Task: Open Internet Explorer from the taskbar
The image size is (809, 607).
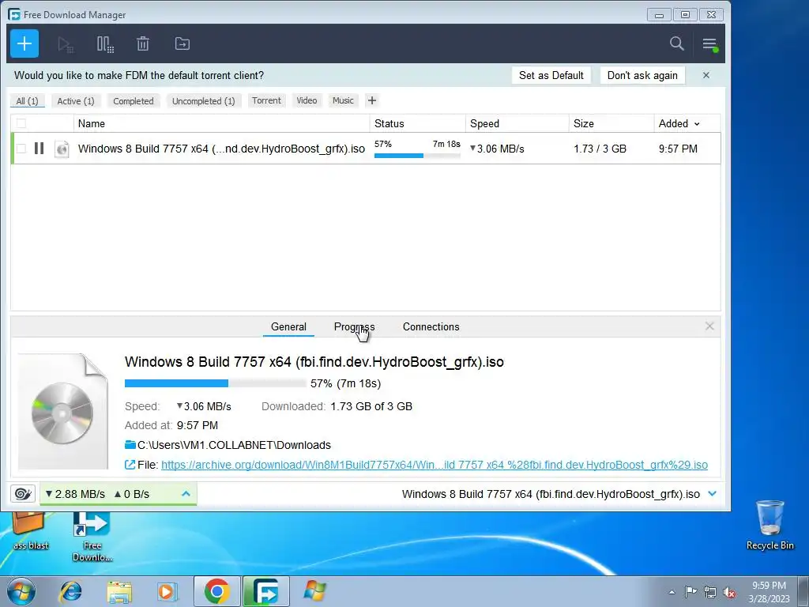Action: 70,591
